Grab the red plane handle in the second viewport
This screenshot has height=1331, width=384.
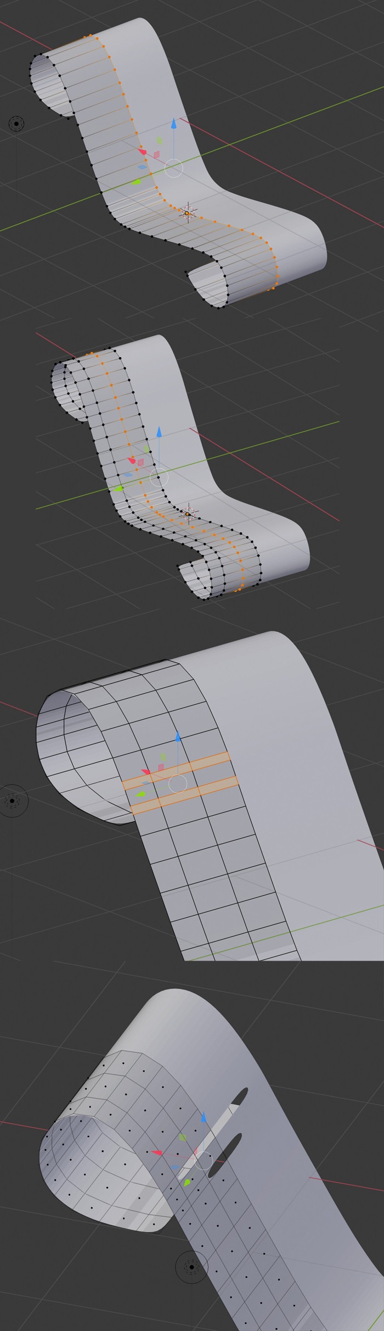(x=141, y=463)
